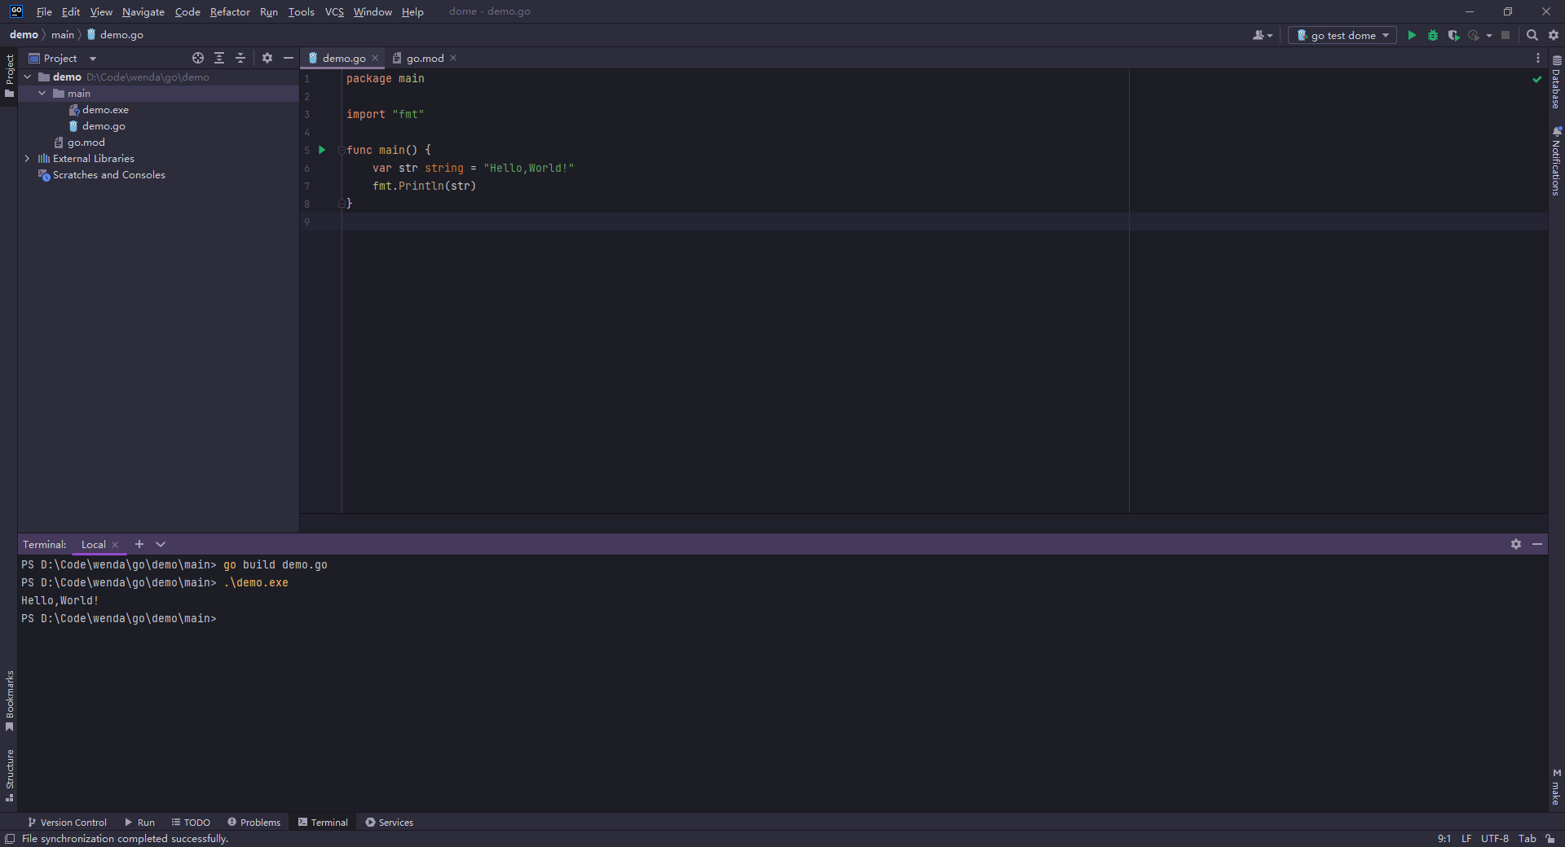
Task: Click the Terminal bottom bar button
Action: click(323, 823)
